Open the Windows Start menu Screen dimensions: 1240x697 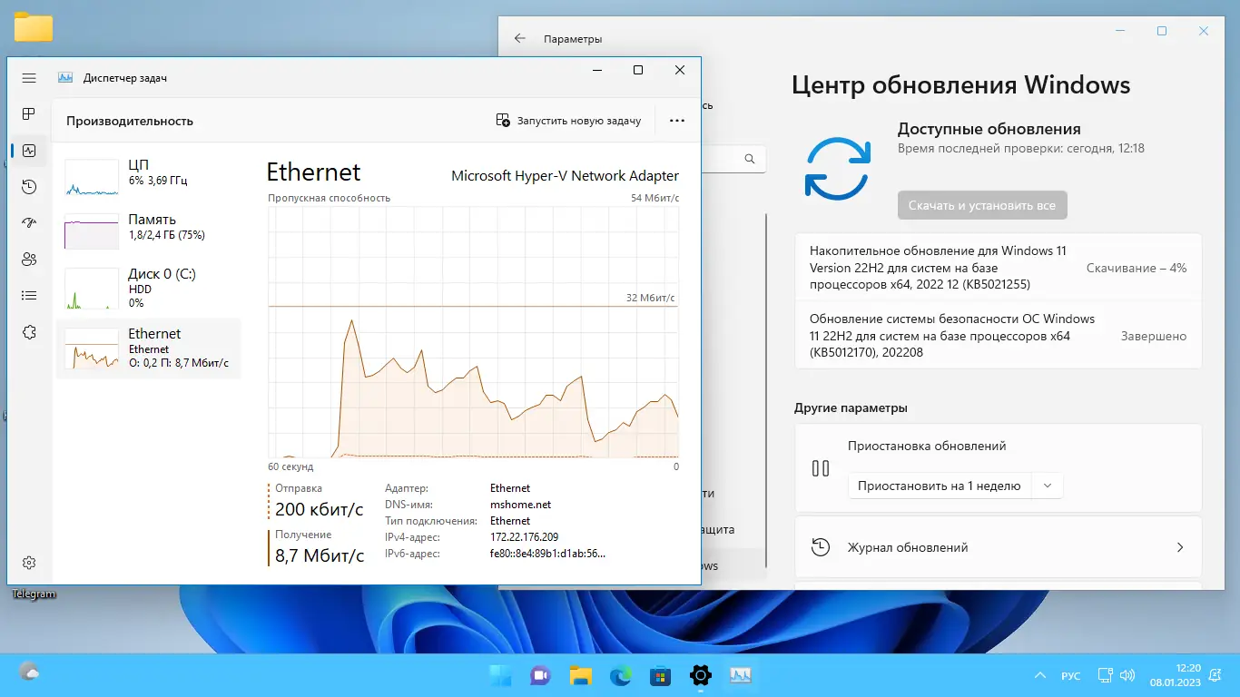click(499, 675)
